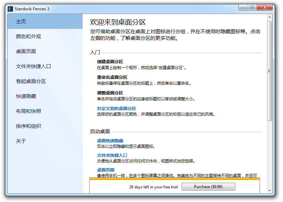The image size is (283, 202).
Task: Switch to 布局和快照 section
Action: [x=28, y=111]
